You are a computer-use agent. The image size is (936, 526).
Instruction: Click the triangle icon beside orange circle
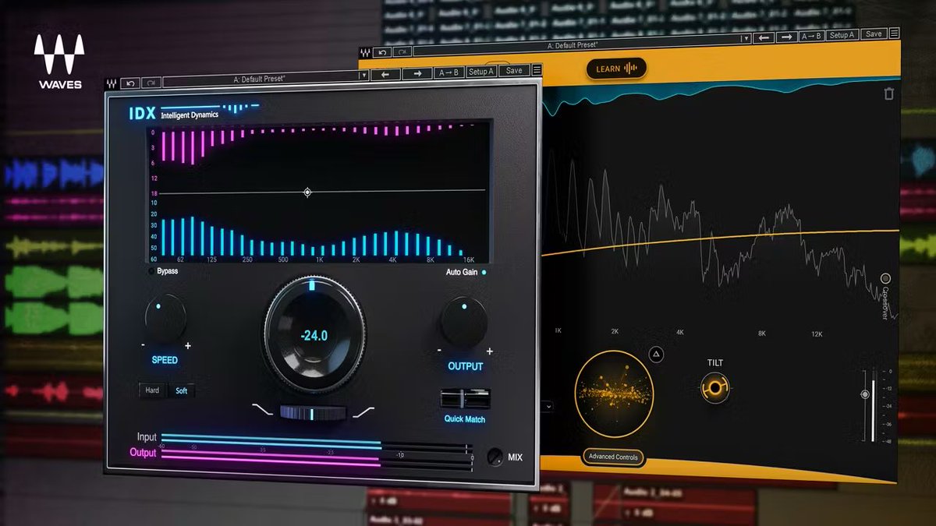pos(657,354)
